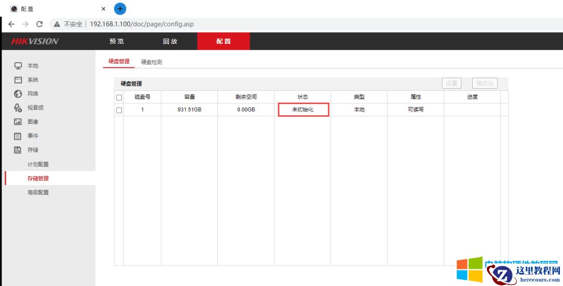Click the 磁盘号 column header
The width and height of the screenshot is (563, 286).
click(x=142, y=97)
